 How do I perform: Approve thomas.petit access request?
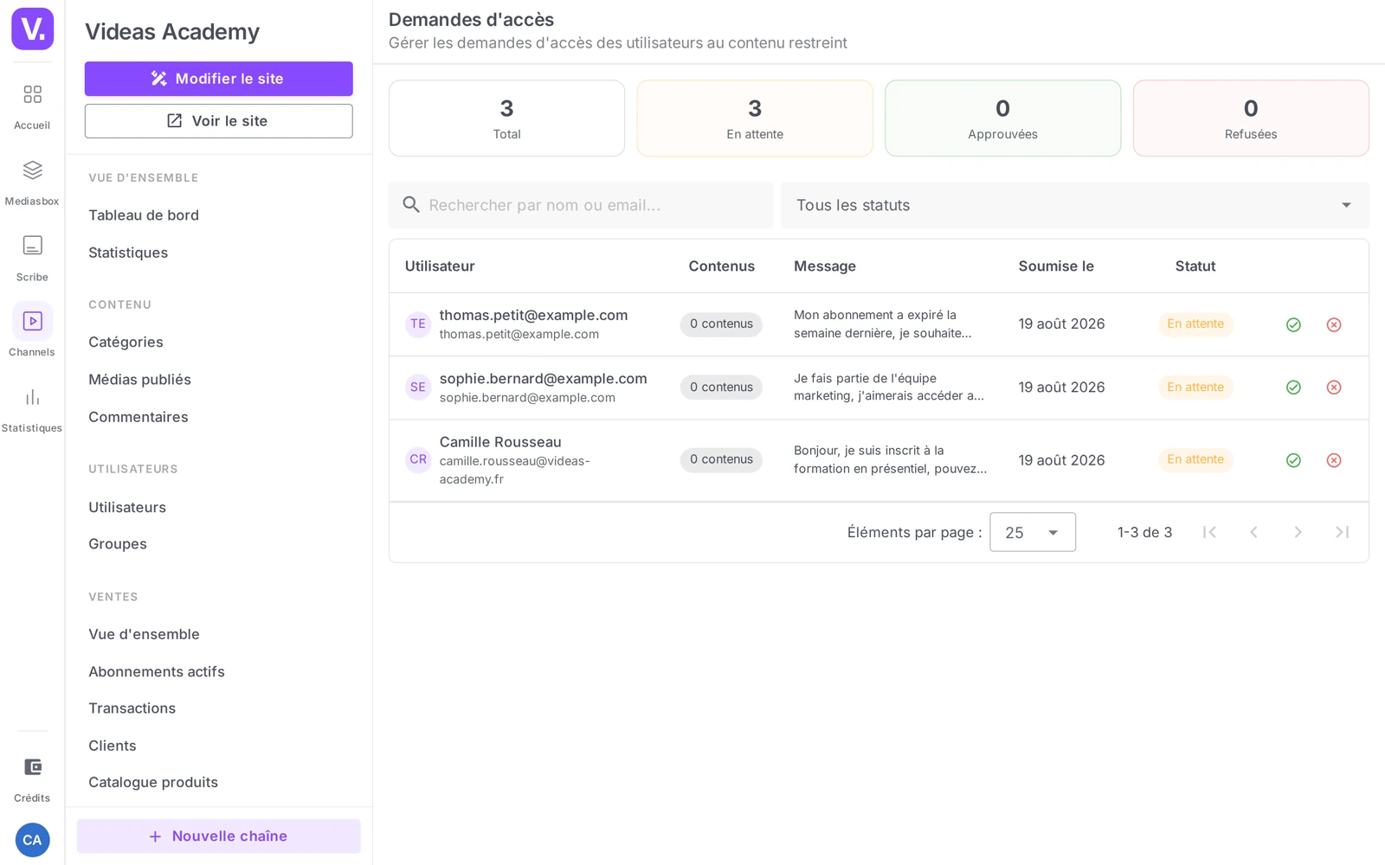coord(1293,325)
